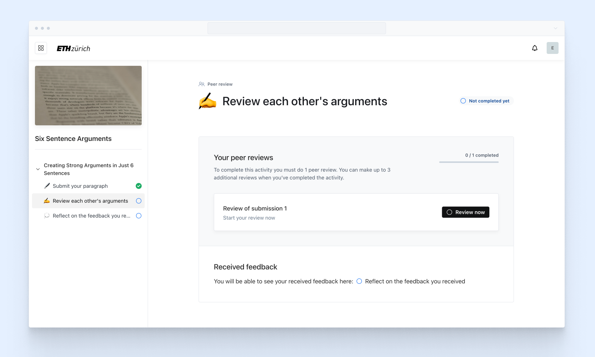Click the writing hand icon in sidebar

tap(47, 201)
